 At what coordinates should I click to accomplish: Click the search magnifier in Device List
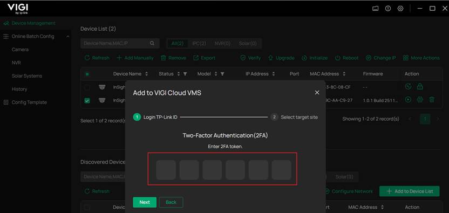click(152, 43)
